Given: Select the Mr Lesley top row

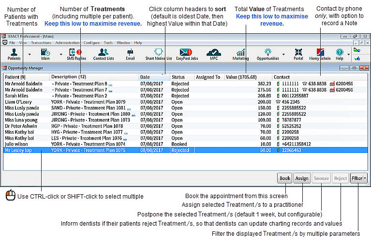Looking at the screenshot, I should click(x=186, y=150).
